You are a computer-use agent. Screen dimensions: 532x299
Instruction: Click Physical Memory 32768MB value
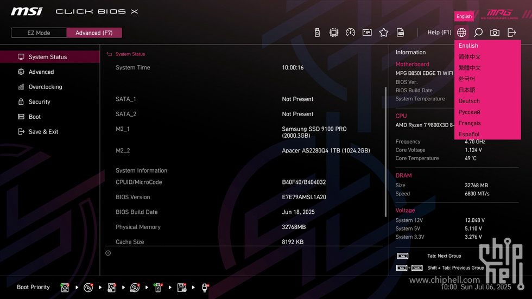(x=294, y=227)
